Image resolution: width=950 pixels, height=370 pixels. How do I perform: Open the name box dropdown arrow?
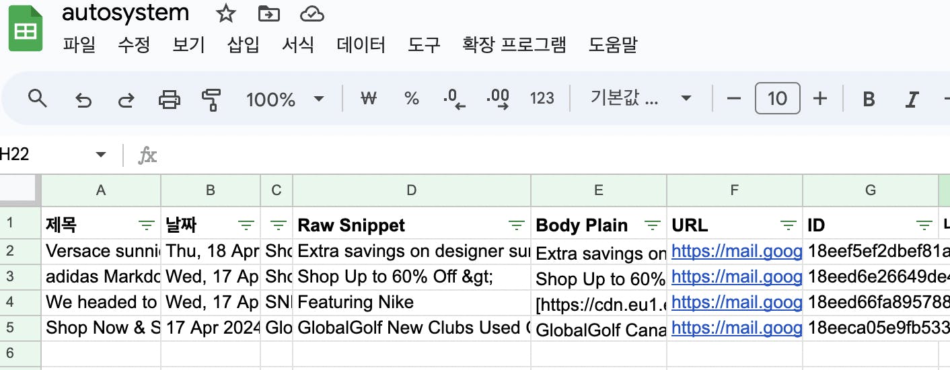tap(101, 155)
